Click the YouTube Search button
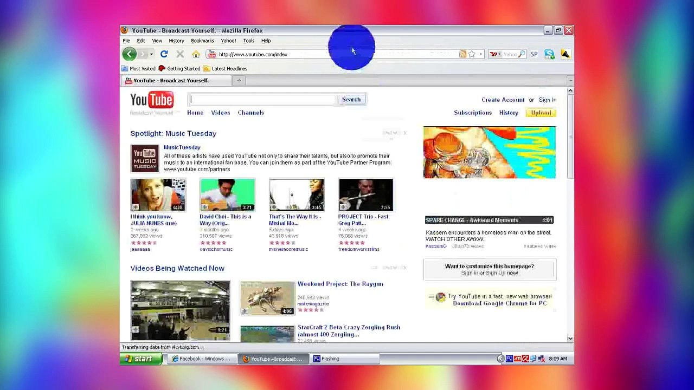694x390 pixels. coord(351,100)
